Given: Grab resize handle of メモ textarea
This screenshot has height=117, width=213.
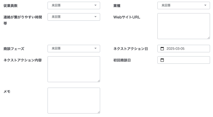Looking at the screenshot, I should (99, 112).
